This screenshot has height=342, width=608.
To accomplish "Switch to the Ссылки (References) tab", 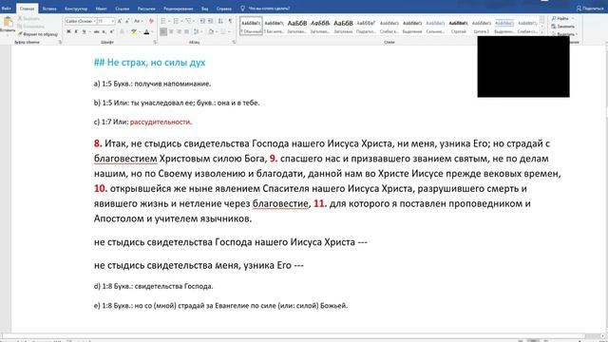I will click(123, 9).
